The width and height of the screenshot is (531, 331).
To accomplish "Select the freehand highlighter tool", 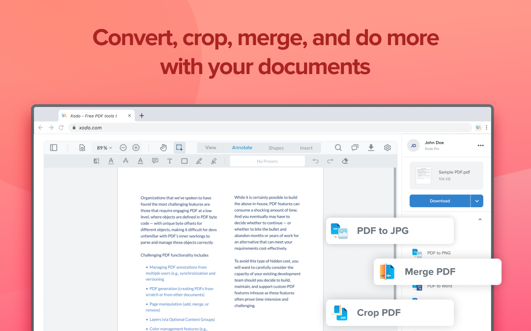I will click(214, 161).
